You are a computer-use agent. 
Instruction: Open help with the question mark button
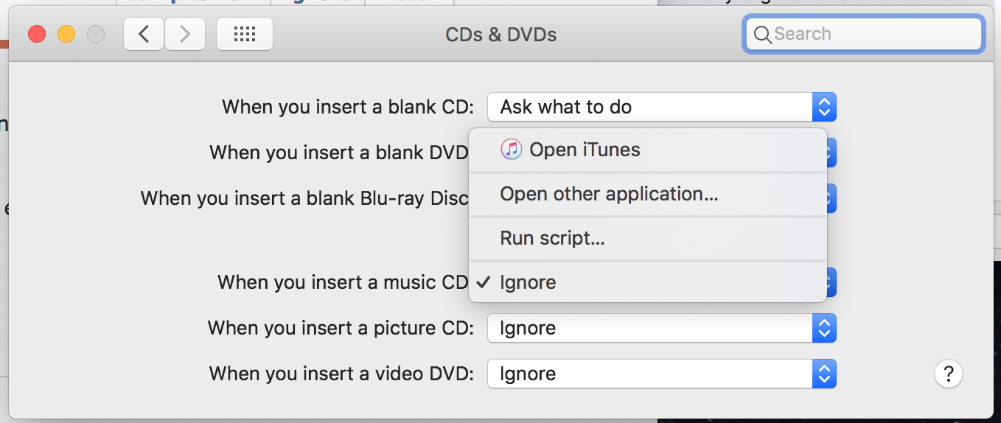point(949,373)
